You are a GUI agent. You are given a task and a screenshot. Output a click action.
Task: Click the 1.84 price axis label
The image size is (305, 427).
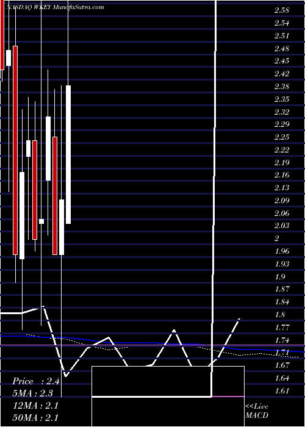pos(282,302)
